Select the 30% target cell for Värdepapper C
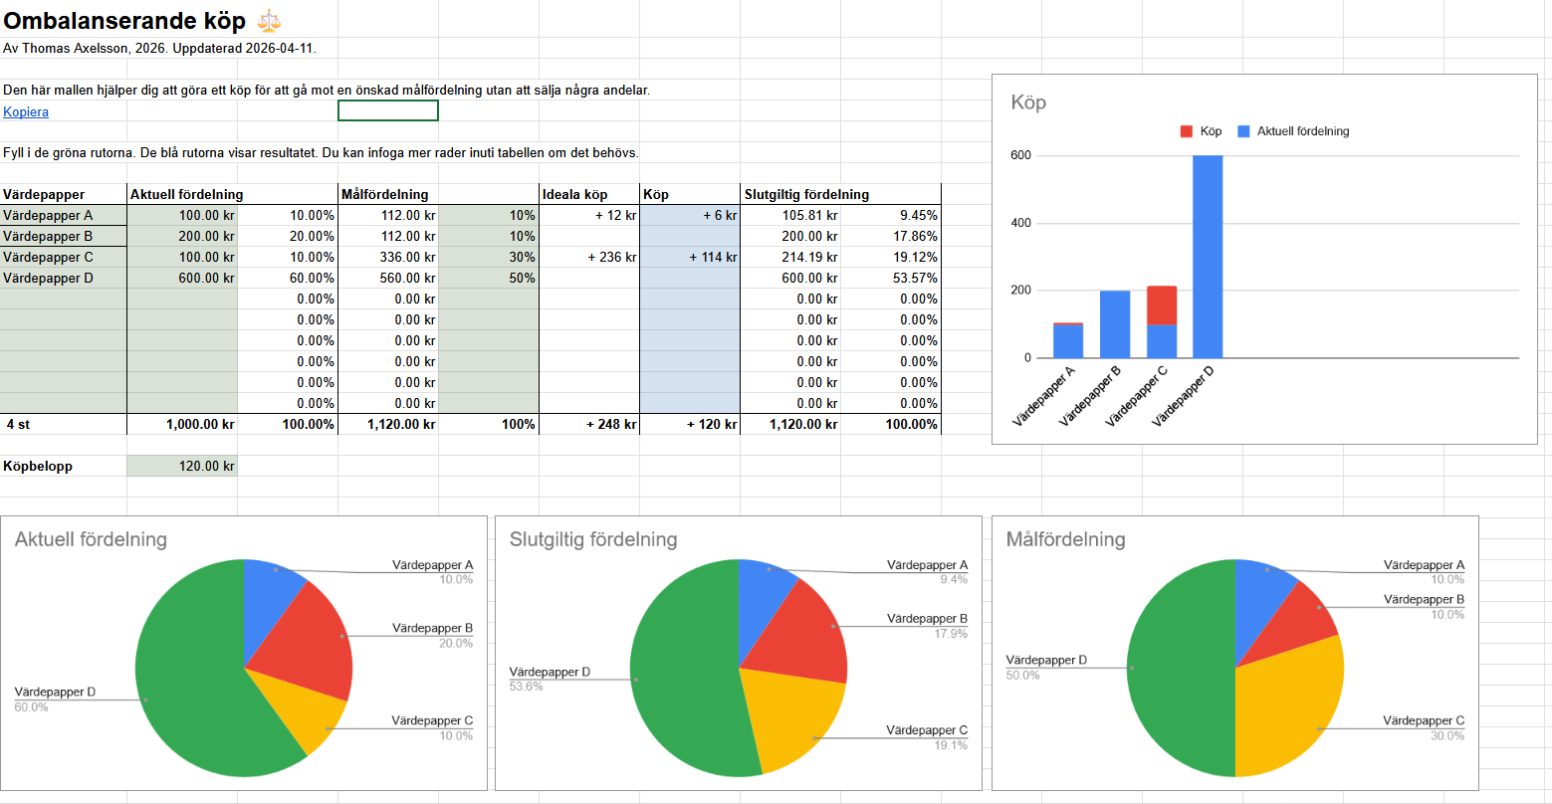 click(x=488, y=257)
